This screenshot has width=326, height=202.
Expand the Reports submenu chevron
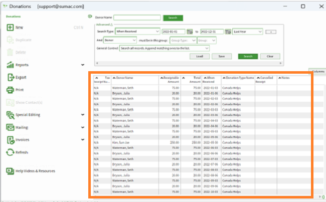83,65
